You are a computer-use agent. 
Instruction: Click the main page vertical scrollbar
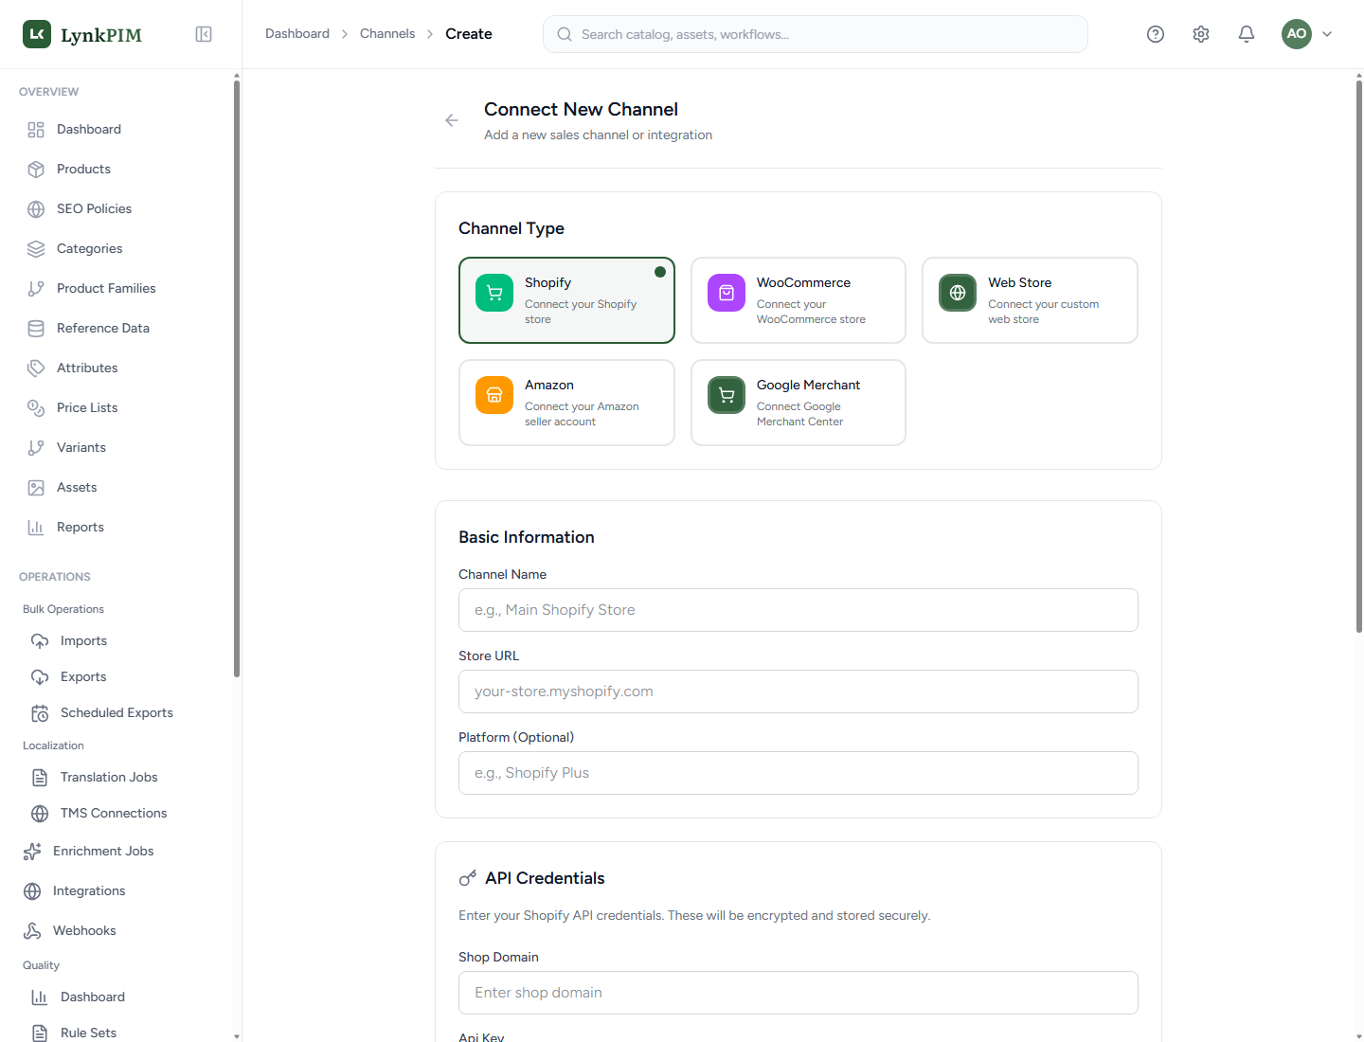tap(1358, 356)
